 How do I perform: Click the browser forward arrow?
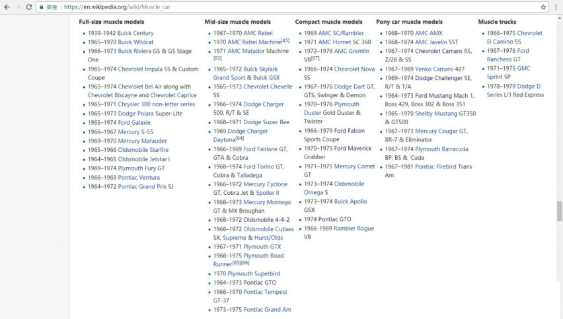(x=18, y=7)
